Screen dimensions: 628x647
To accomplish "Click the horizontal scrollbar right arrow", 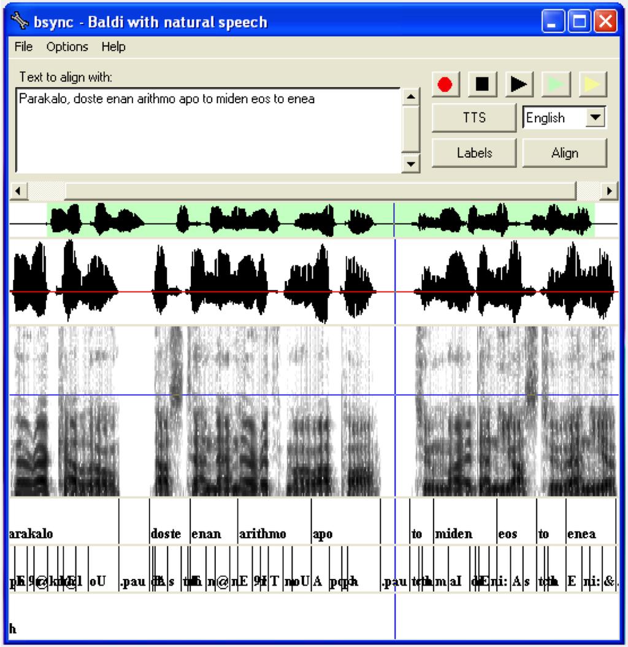I will (x=610, y=191).
